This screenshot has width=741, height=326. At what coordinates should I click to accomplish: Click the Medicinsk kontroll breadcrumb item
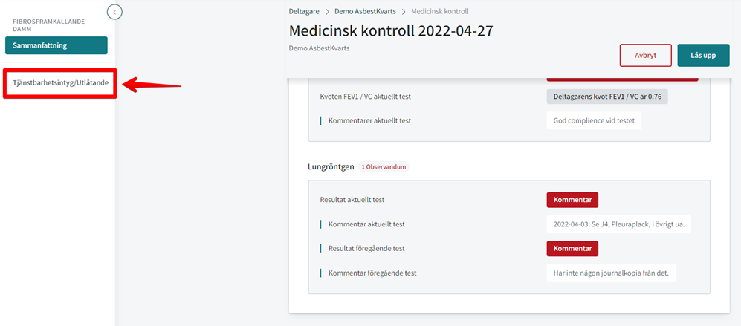(x=440, y=11)
